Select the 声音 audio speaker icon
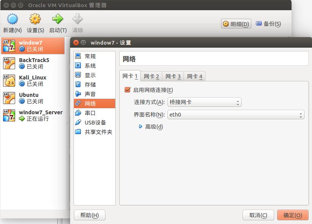Viewport: 312px width, 224px height. click(x=78, y=94)
